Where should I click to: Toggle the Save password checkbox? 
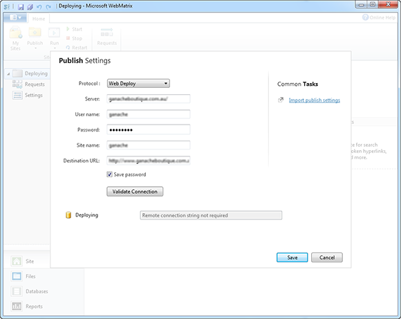point(109,174)
